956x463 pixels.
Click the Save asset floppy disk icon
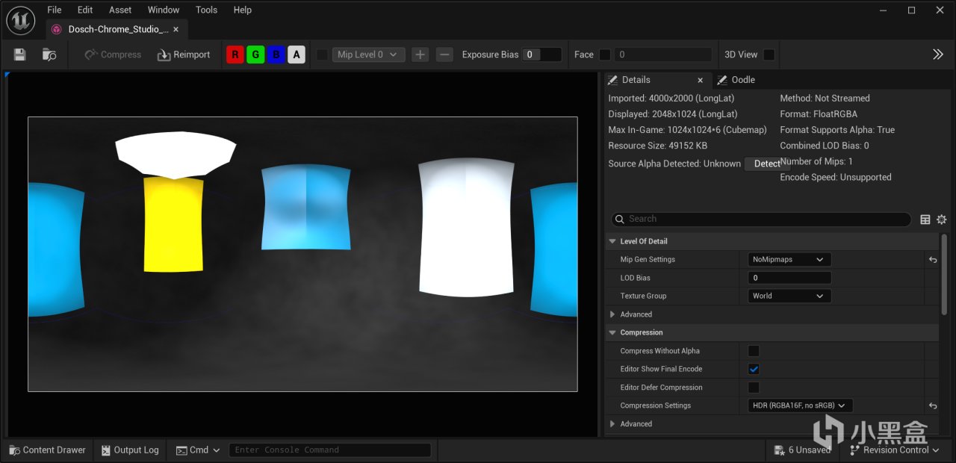point(20,55)
